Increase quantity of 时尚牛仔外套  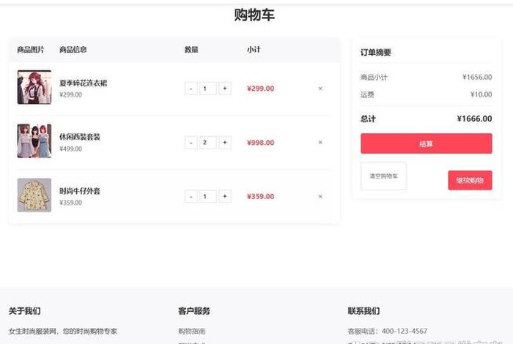pyautogui.click(x=225, y=196)
